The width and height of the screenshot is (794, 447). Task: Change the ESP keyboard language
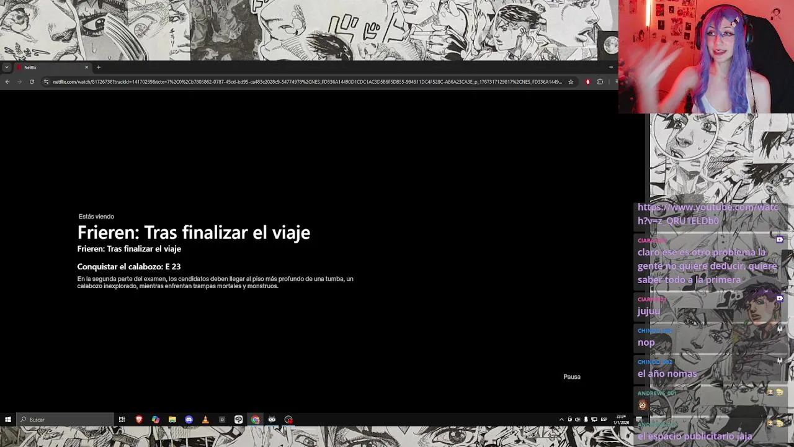(604, 420)
